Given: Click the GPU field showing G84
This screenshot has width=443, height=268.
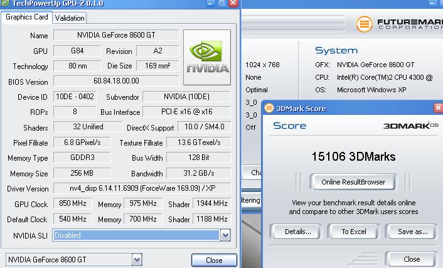Looking at the screenshot, I should 77,51.
